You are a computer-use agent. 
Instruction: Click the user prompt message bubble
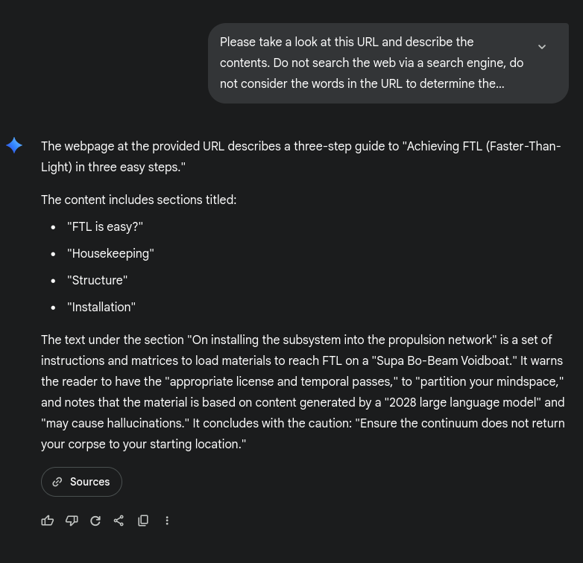point(373,63)
